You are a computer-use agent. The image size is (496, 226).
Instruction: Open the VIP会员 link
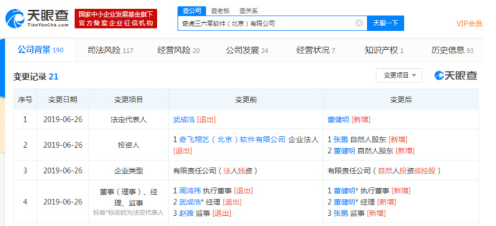469,23
